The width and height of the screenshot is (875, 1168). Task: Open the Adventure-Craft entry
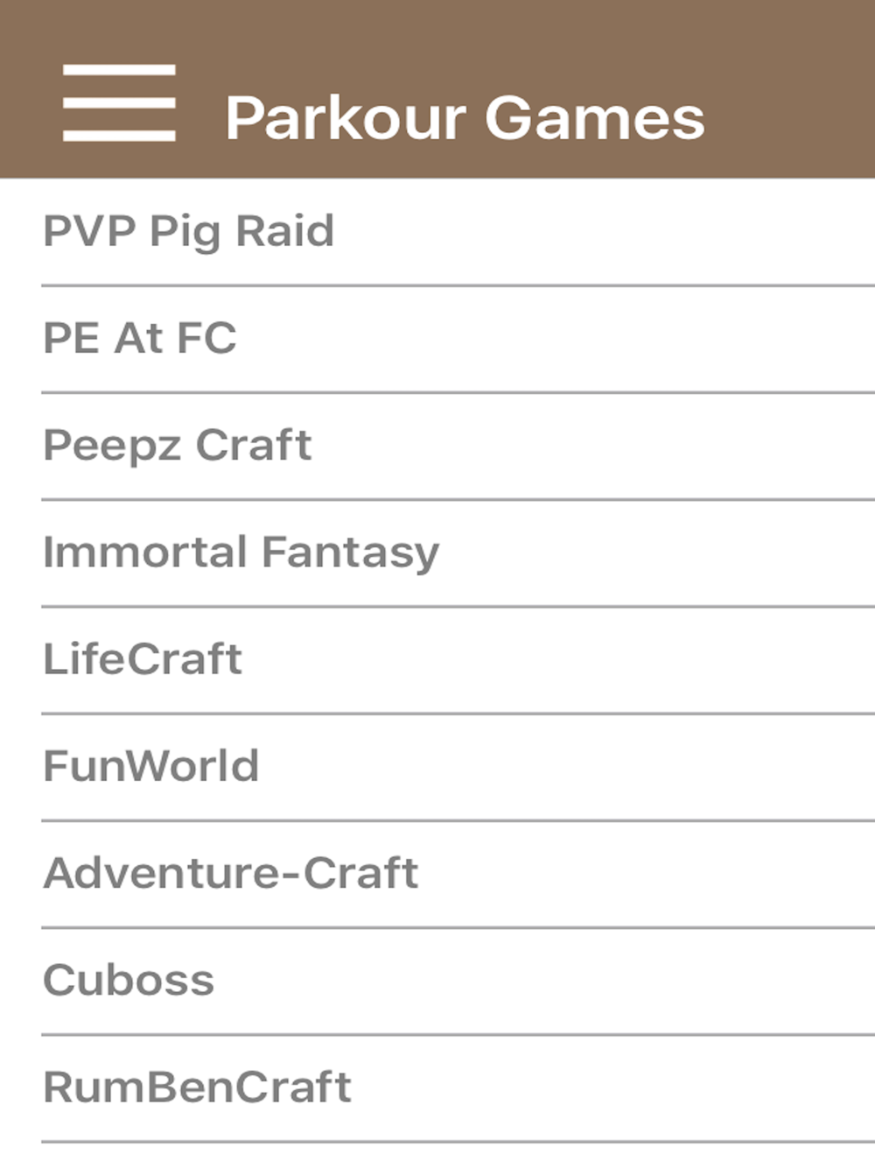coord(437,874)
